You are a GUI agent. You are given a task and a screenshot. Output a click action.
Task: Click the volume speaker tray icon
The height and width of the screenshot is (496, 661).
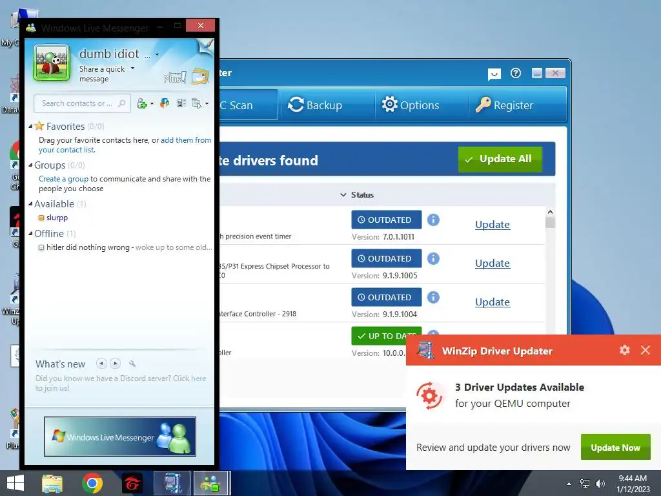[x=600, y=484]
